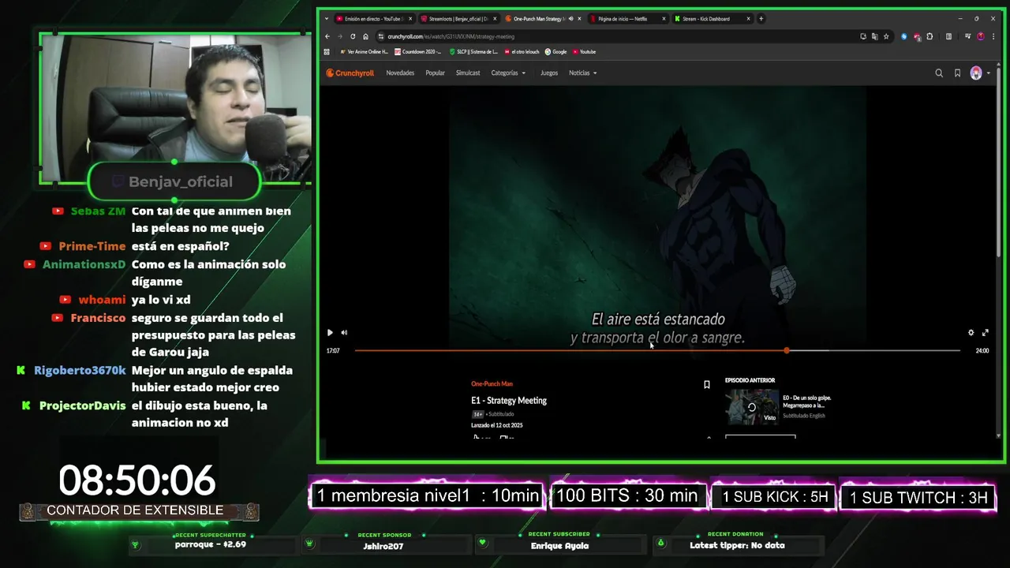Open the Chrome extensions puzzle icon
1010x568 pixels.
[x=930, y=36]
